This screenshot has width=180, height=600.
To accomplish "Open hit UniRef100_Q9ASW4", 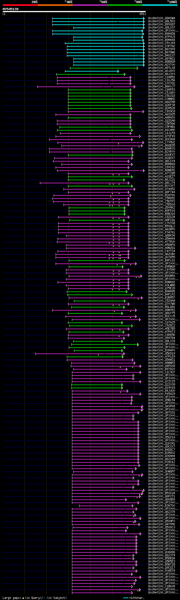I will pyautogui.click(x=161, y=18).
